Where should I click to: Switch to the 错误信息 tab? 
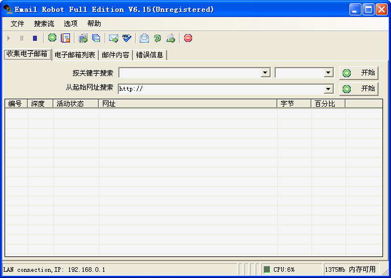[149, 55]
